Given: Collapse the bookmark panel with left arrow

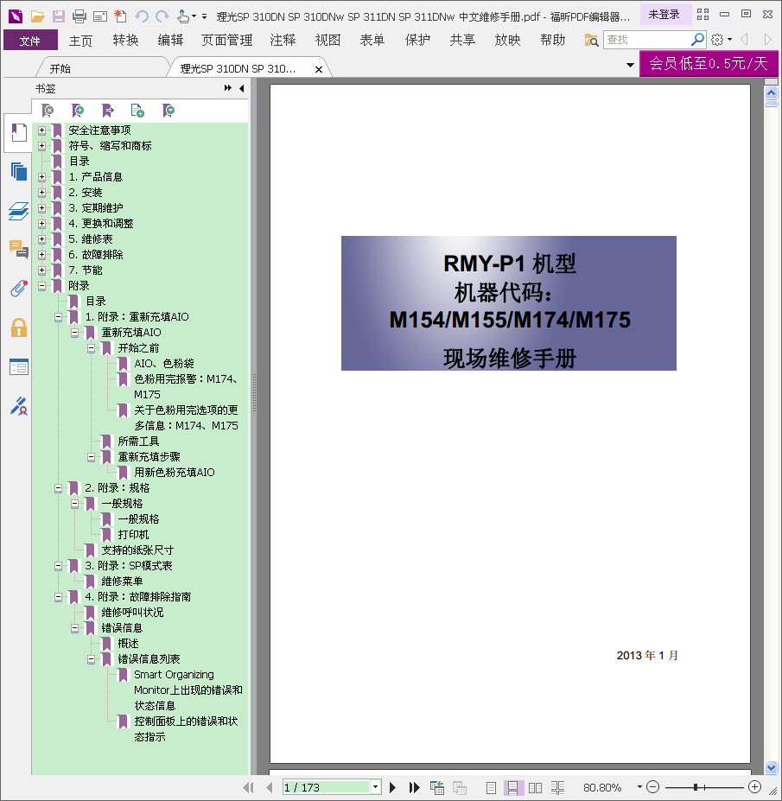Looking at the screenshot, I should coord(242,88).
